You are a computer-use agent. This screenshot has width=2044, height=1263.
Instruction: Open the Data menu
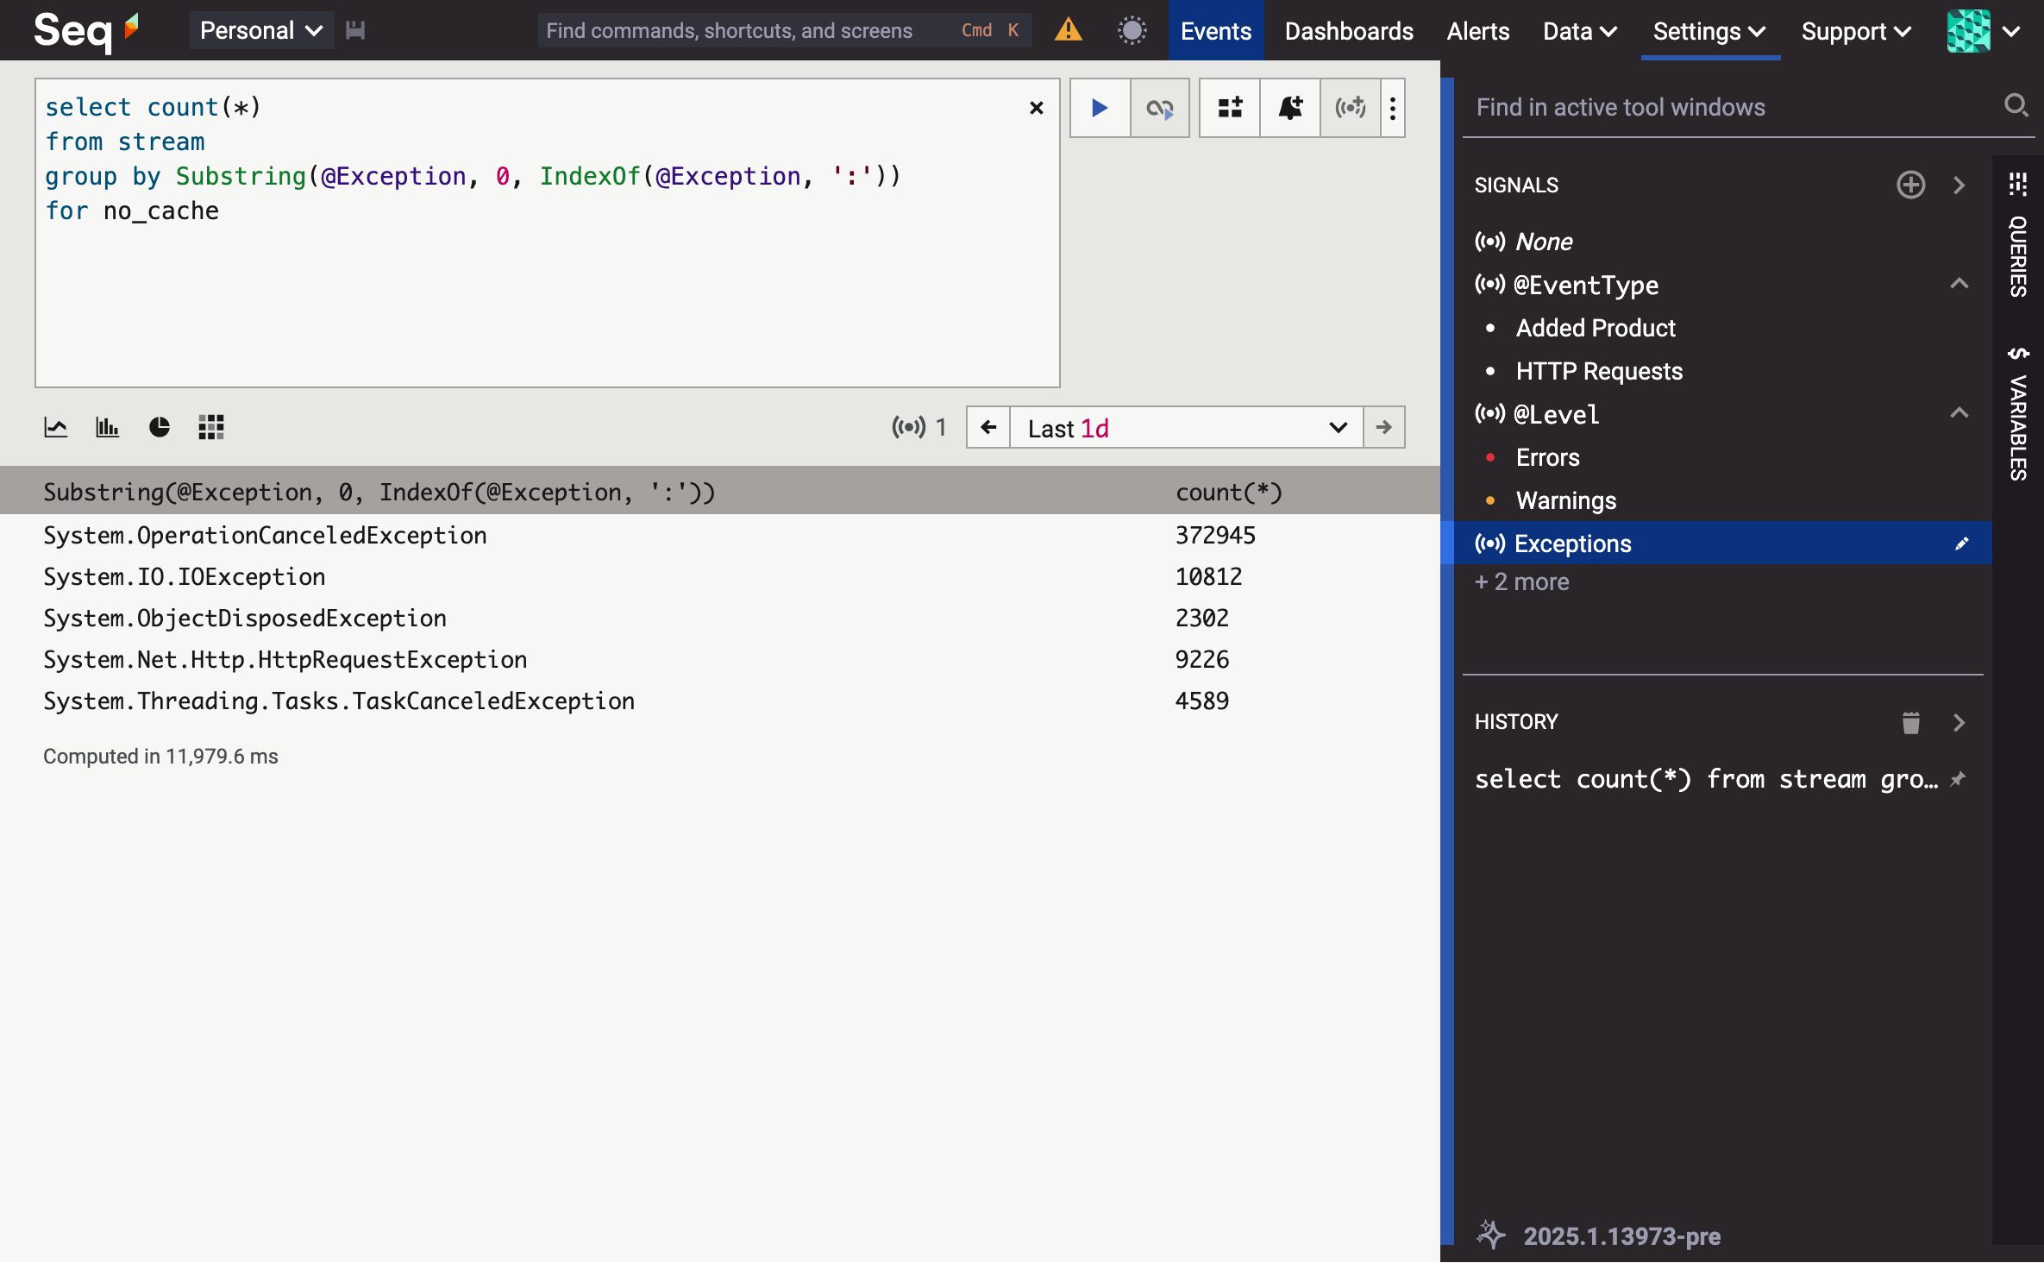pos(1580,30)
